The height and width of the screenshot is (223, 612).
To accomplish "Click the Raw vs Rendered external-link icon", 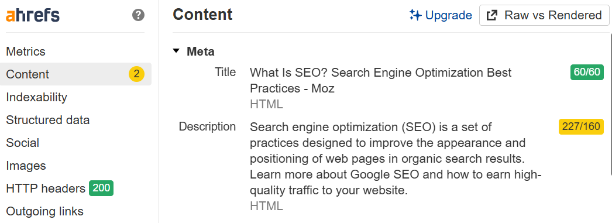I will 492,15.
